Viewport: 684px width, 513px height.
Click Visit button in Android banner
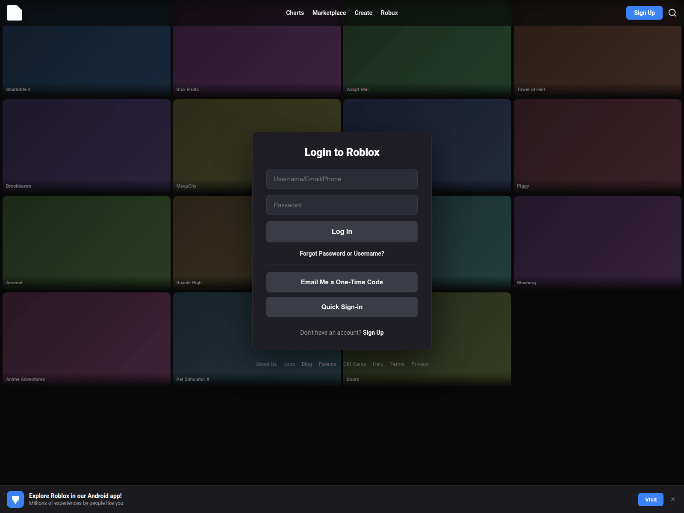[x=651, y=499]
